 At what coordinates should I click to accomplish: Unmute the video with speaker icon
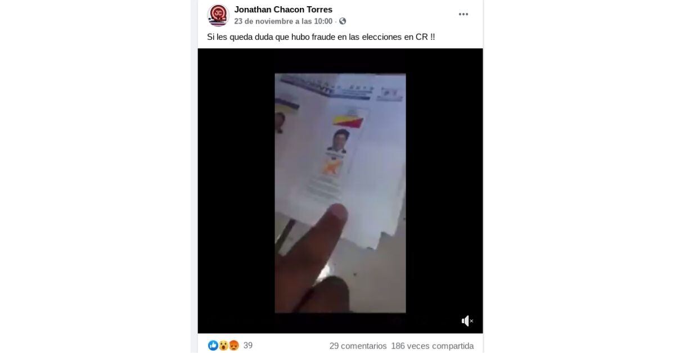pos(467,321)
